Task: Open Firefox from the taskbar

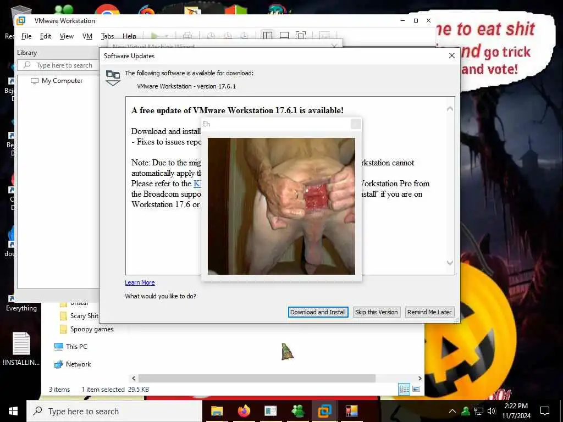Action: [244, 411]
